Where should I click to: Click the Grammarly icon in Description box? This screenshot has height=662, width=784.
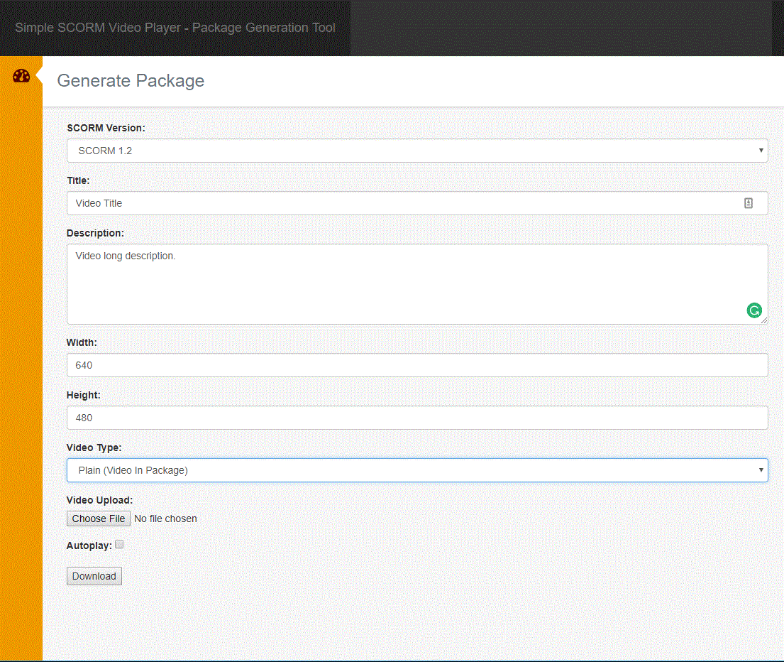(754, 310)
